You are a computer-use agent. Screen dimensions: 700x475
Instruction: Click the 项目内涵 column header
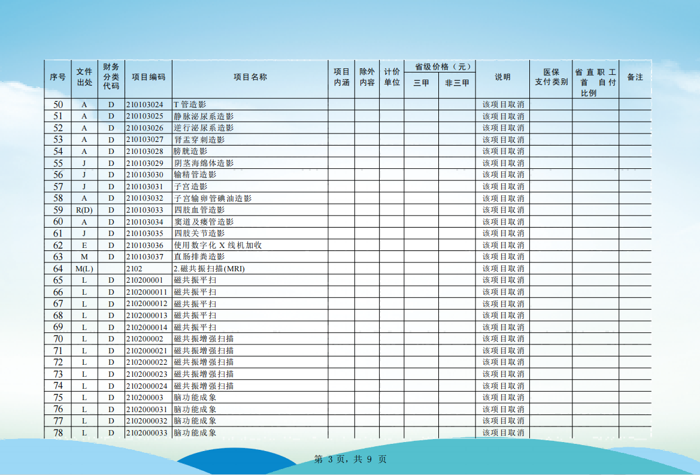(x=341, y=77)
